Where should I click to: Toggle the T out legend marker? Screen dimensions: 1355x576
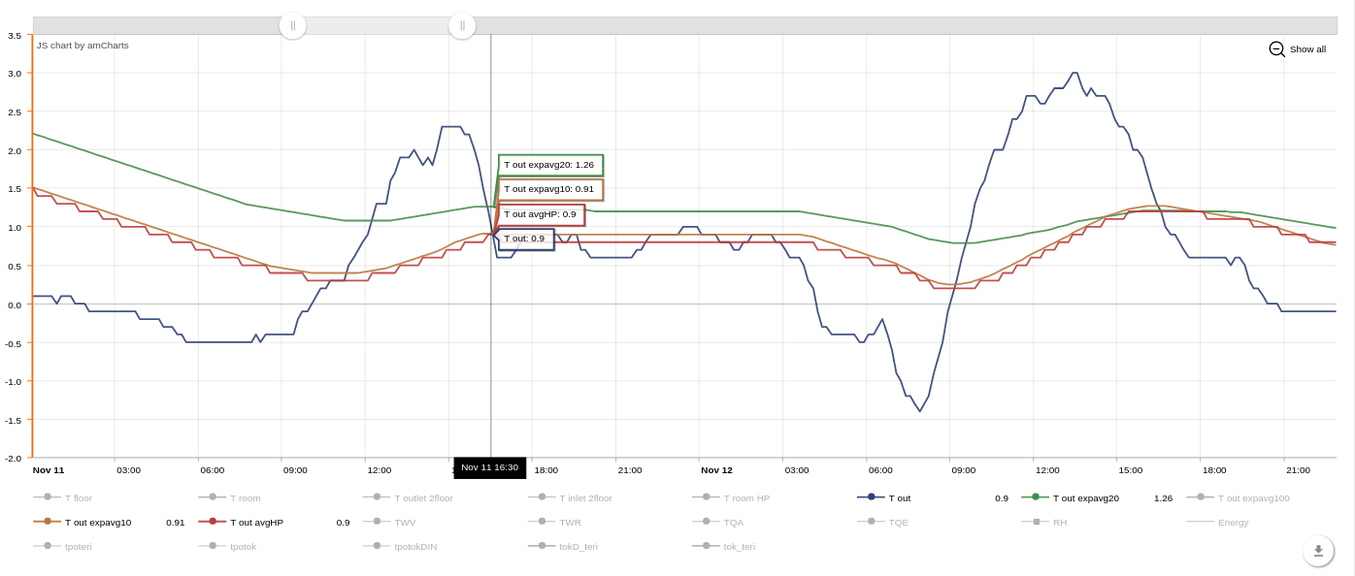[x=871, y=497]
